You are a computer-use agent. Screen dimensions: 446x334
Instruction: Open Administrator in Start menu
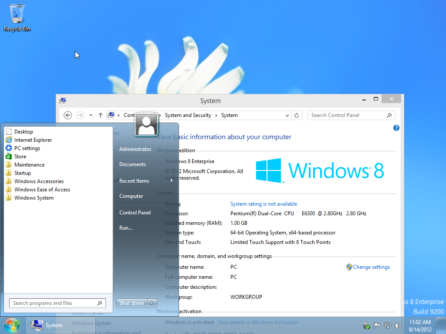[x=135, y=149]
